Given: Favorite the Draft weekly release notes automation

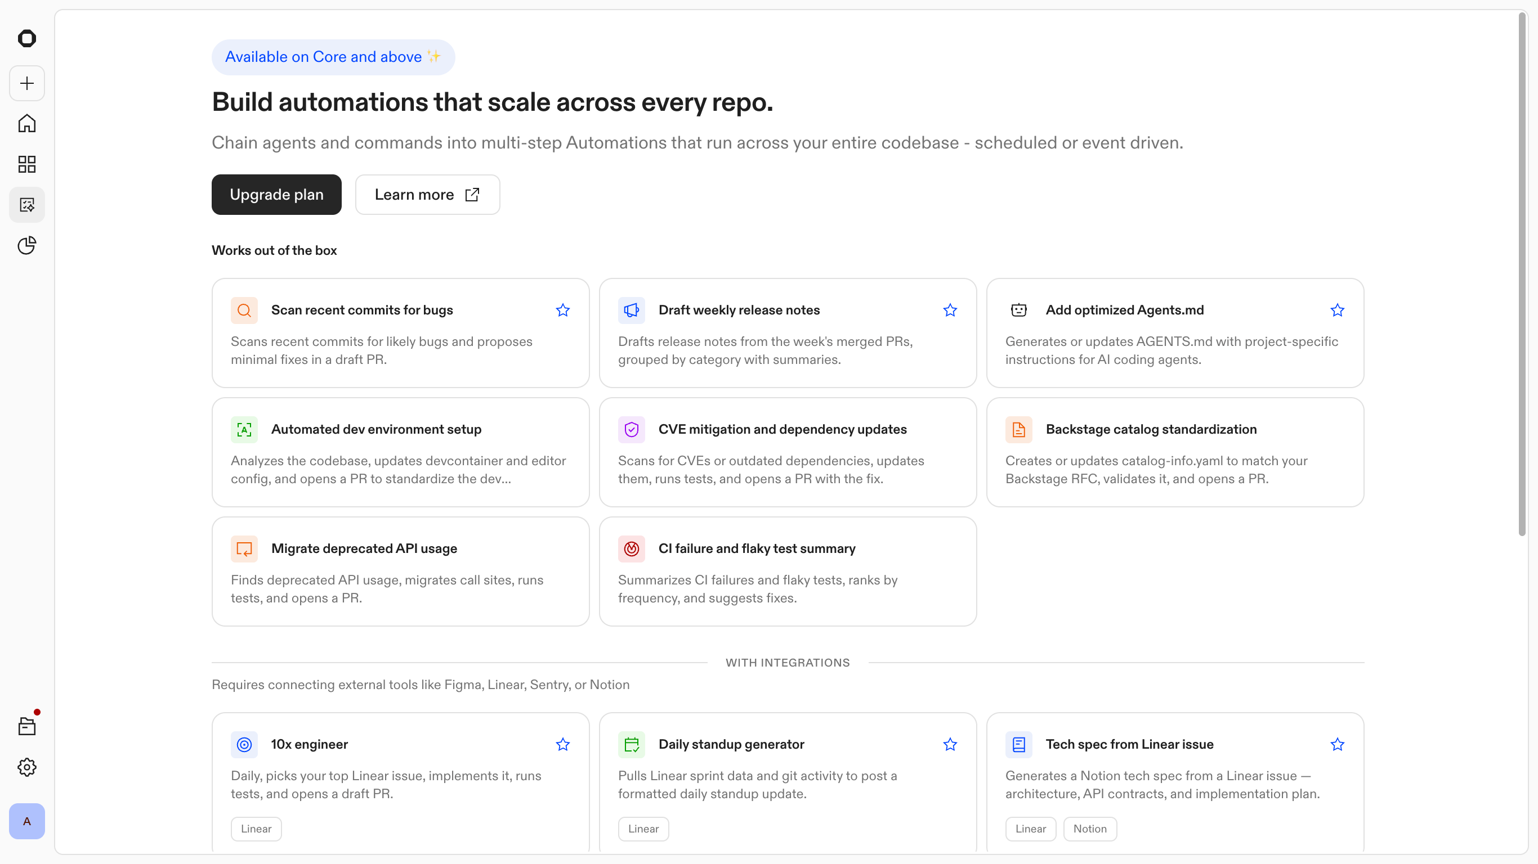Looking at the screenshot, I should click(950, 310).
